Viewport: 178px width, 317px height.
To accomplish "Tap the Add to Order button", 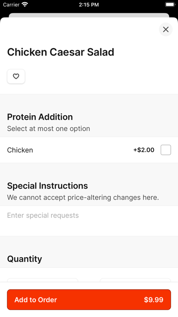I will click(x=89, y=300).
